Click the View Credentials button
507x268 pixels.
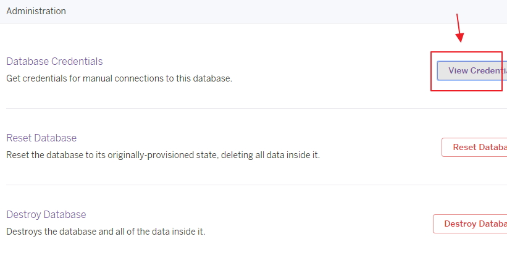(472, 70)
